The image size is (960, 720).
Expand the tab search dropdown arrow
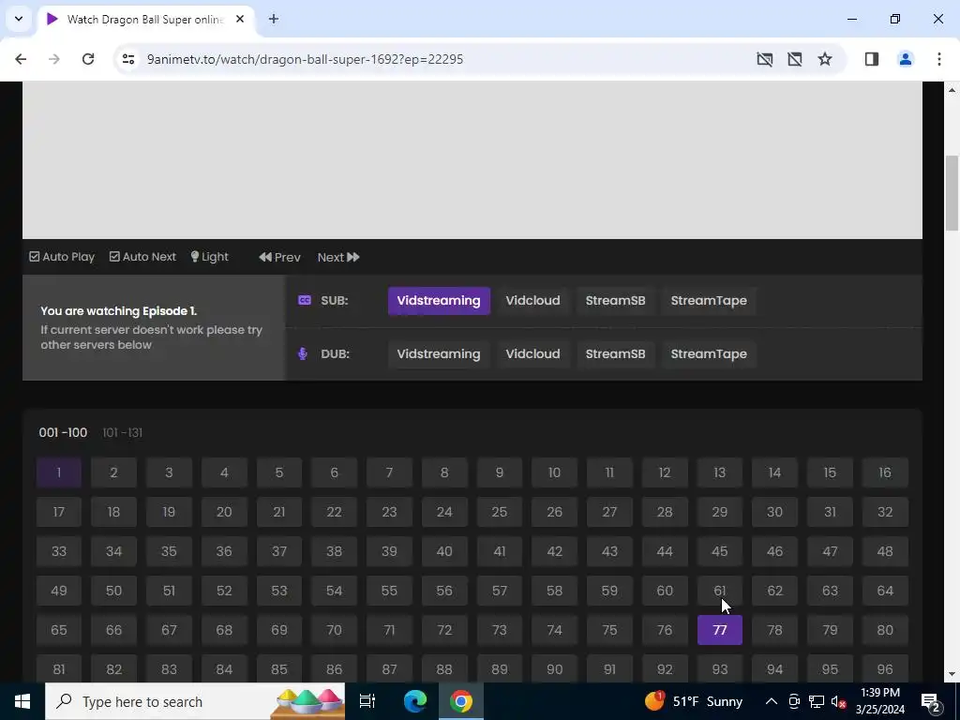pyautogui.click(x=19, y=19)
